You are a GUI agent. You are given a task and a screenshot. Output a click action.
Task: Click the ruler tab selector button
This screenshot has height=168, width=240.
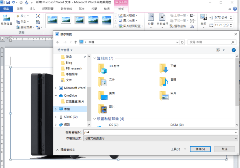2,39
